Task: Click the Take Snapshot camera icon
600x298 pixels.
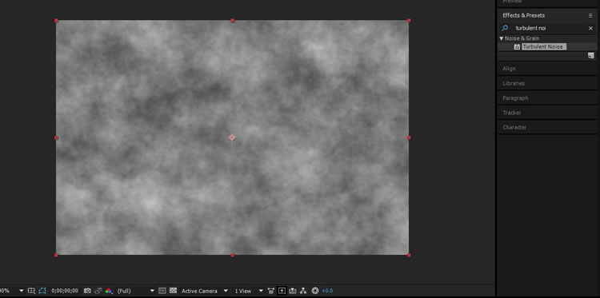Action: point(87,291)
